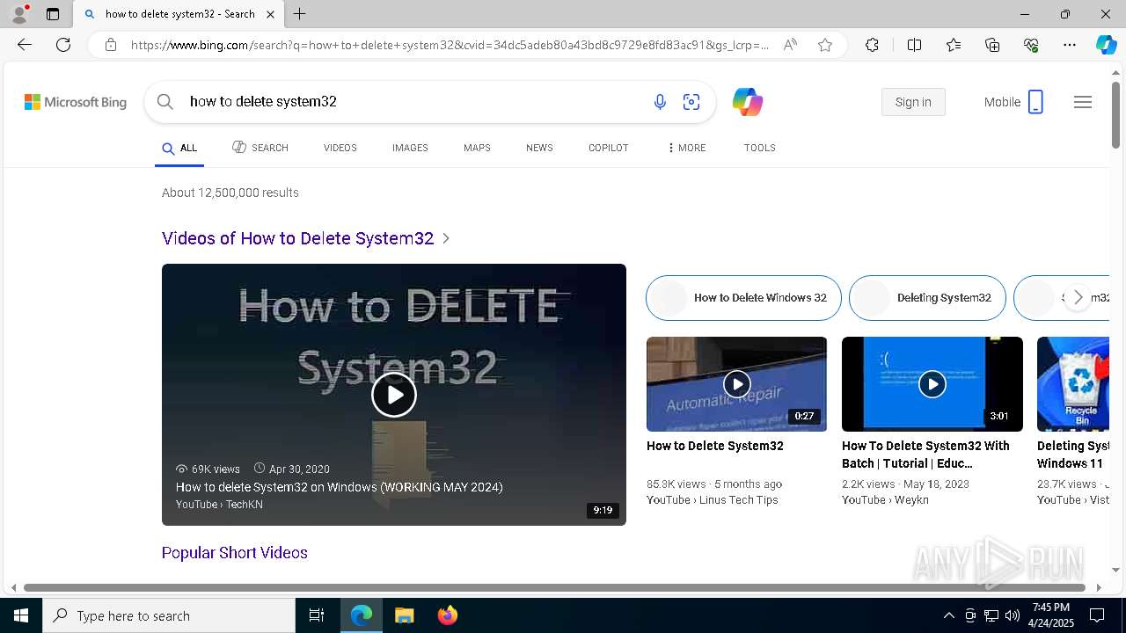Open Collections icon in toolbar

tap(992, 45)
